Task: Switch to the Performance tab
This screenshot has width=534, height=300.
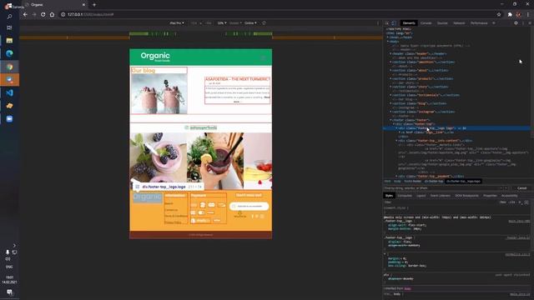Action: click(x=479, y=23)
